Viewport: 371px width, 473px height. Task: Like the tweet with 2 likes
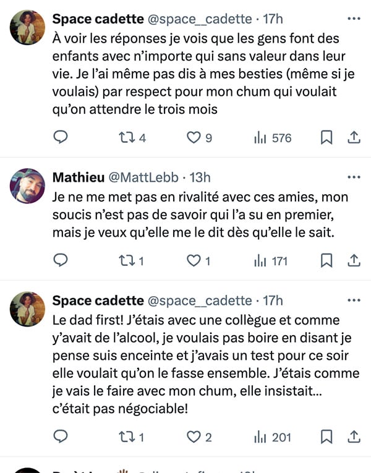click(x=199, y=437)
